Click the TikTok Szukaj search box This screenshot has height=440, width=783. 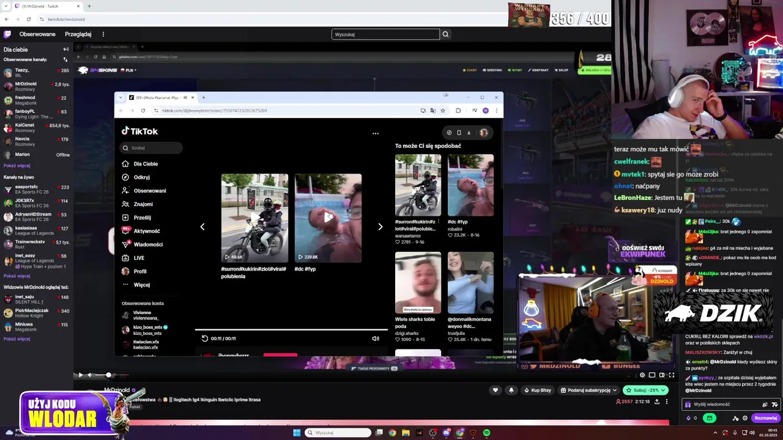pos(151,147)
